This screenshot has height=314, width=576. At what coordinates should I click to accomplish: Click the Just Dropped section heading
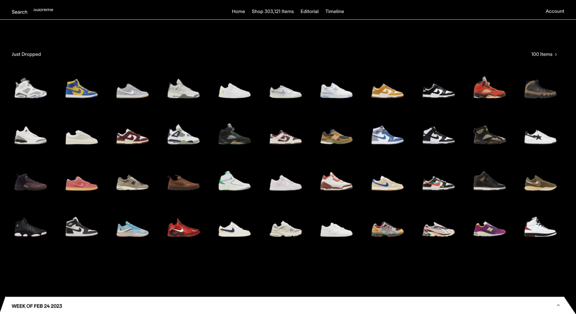coord(26,54)
